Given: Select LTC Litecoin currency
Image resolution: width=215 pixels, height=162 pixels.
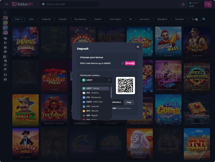Looking at the screenshot, I should click(95, 107).
